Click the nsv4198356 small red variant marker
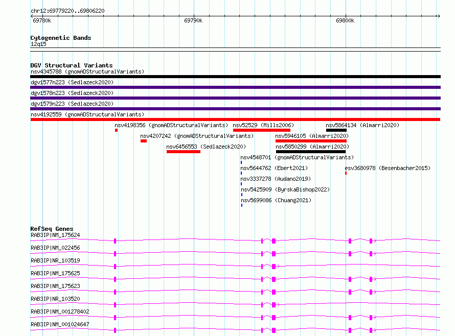The width and height of the screenshot is (455, 336). 116,130
